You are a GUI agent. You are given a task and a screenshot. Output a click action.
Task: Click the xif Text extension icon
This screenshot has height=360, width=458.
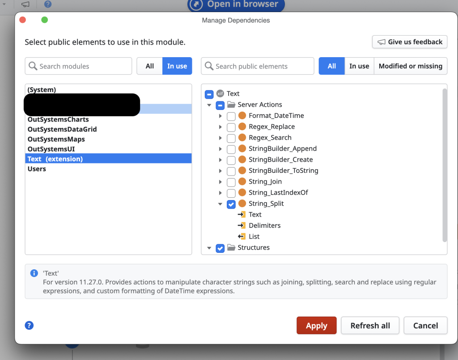[220, 93]
